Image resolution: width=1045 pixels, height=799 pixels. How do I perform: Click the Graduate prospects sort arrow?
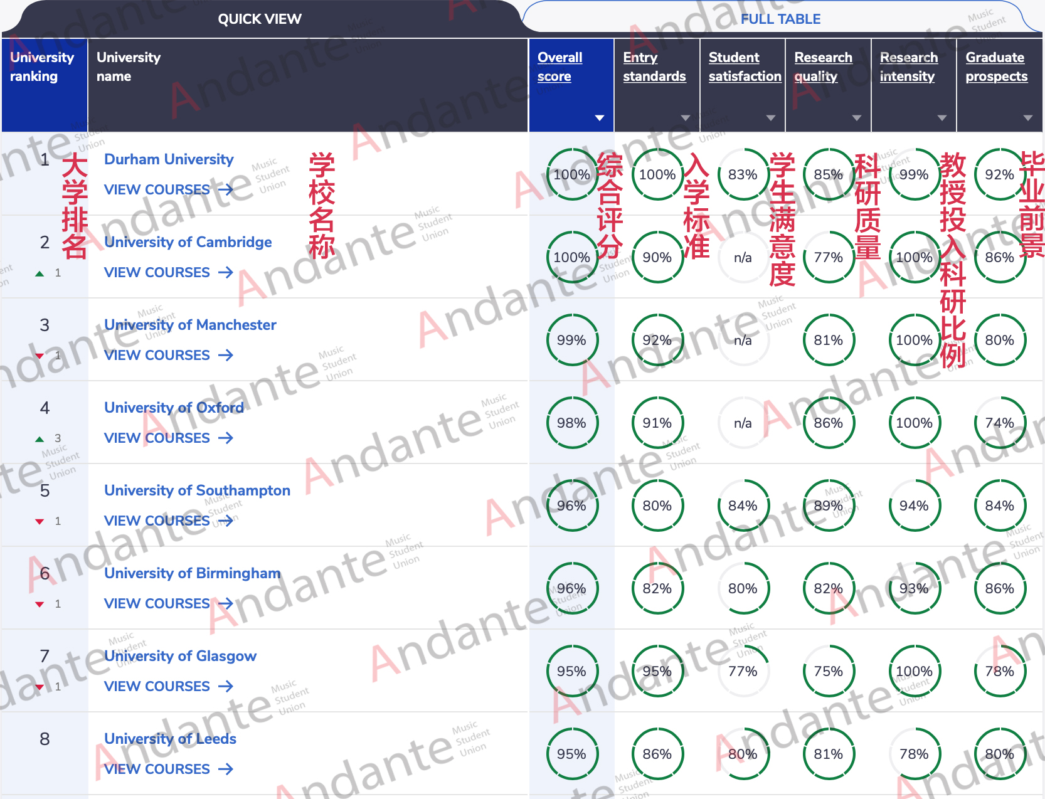tap(1028, 118)
